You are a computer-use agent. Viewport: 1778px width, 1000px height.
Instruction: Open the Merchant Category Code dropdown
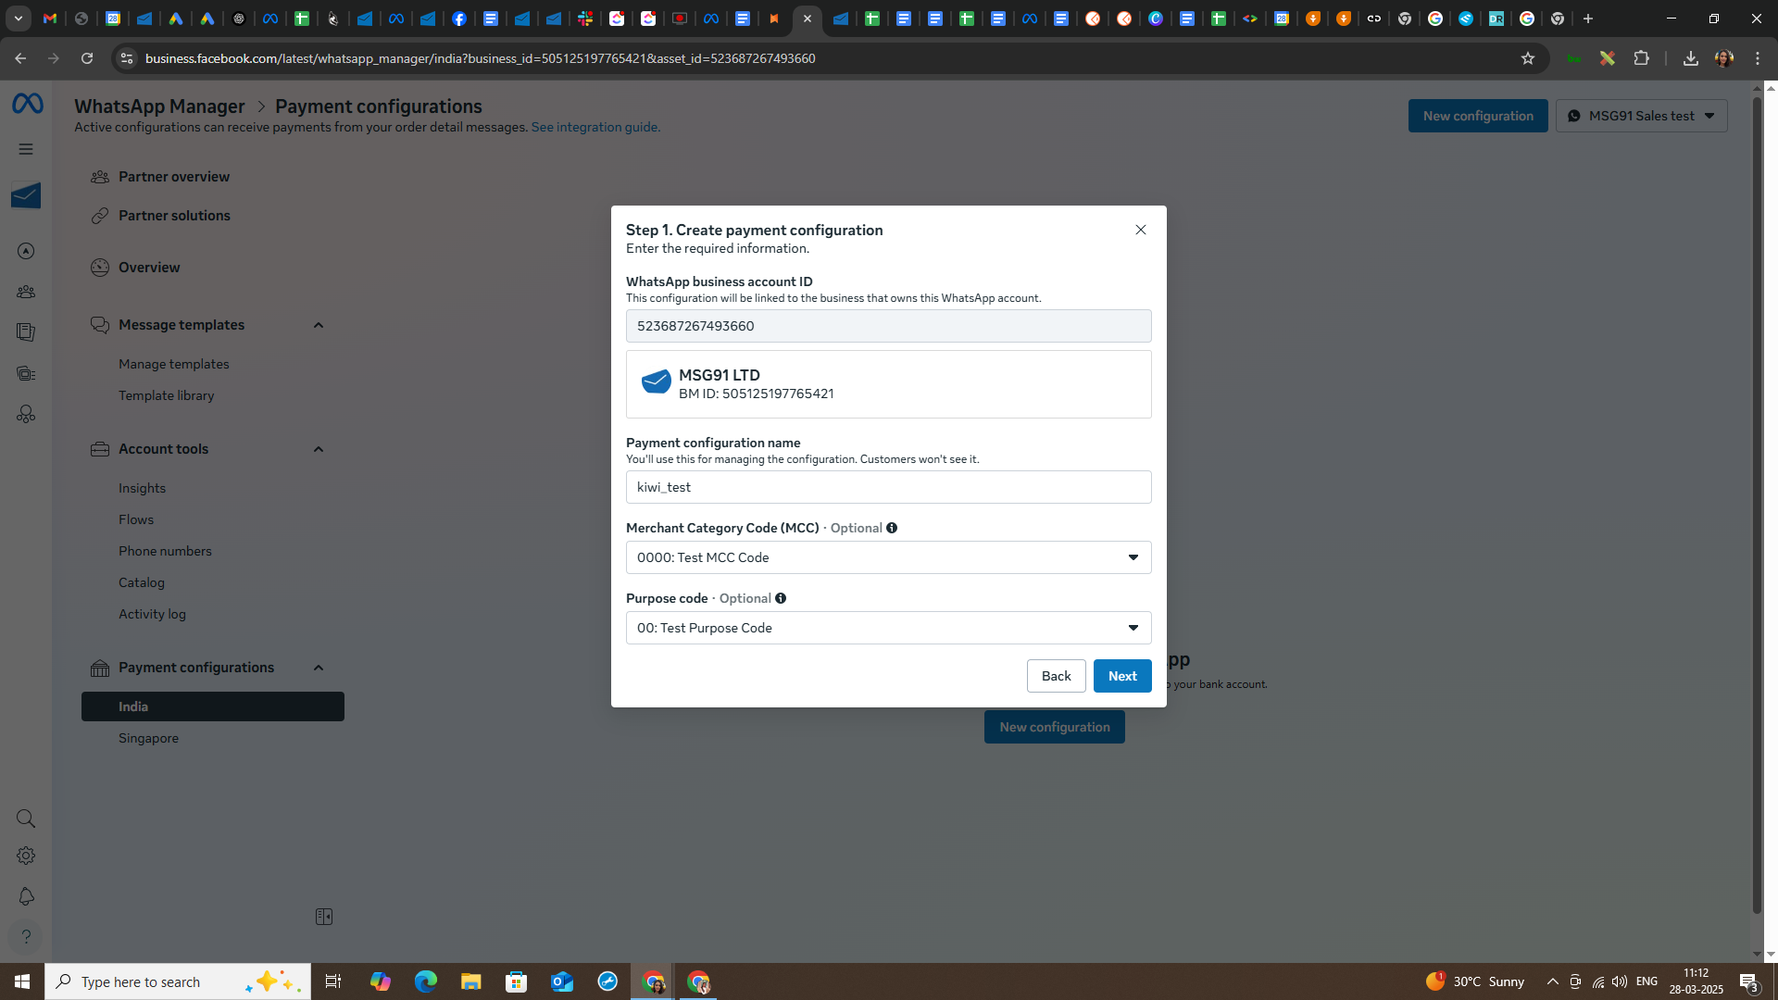click(x=888, y=557)
